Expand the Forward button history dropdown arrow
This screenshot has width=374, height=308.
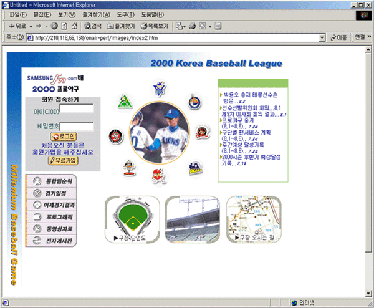tap(46, 27)
